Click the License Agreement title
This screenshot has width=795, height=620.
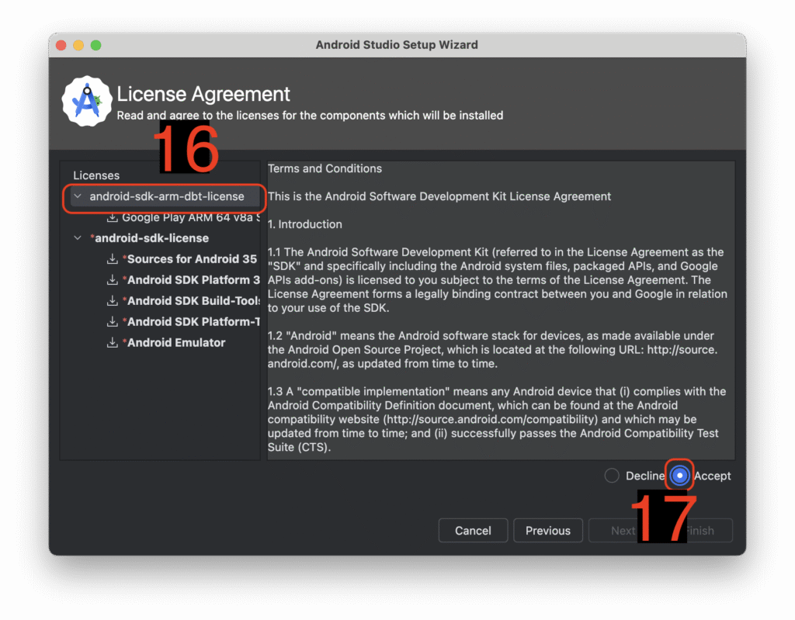pos(203,94)
